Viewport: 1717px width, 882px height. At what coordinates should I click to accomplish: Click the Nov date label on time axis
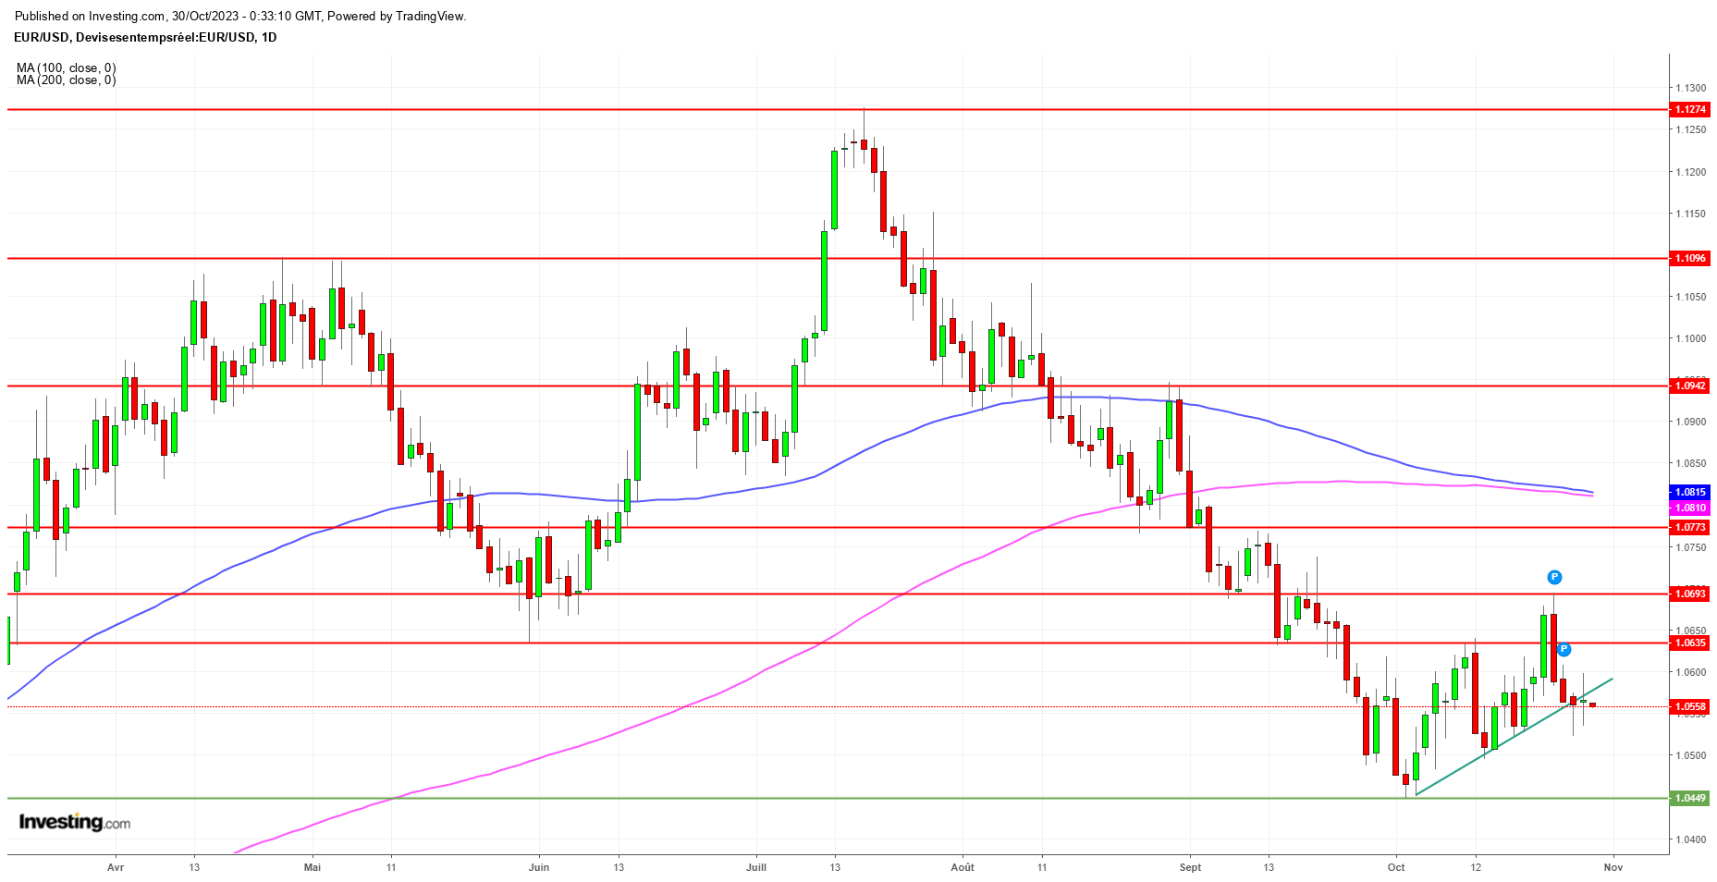tap(1613, 867)
